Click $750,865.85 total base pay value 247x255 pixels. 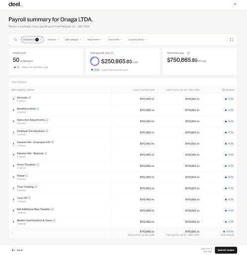tap(182, 60)
